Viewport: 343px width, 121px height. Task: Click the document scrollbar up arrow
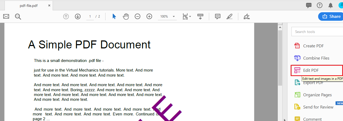click(x=280, y=27)
